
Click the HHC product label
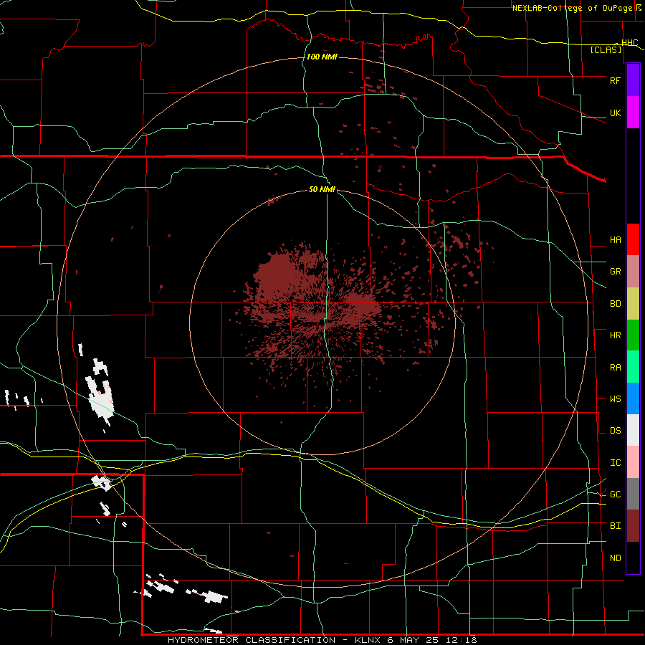coord(629,43)
